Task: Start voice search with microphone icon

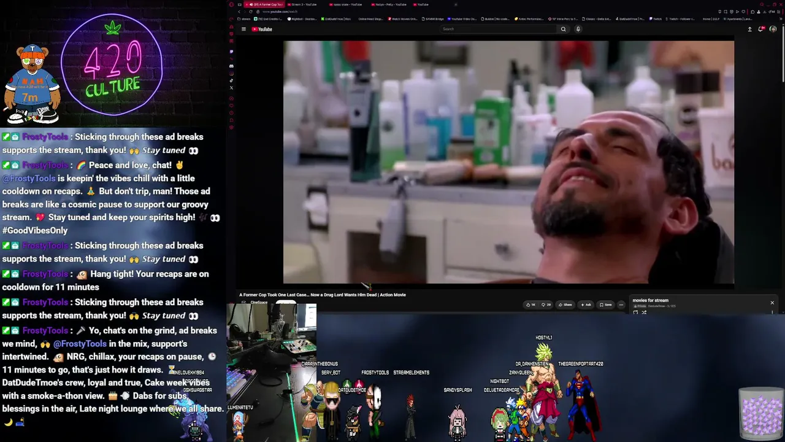Action: 578,29
